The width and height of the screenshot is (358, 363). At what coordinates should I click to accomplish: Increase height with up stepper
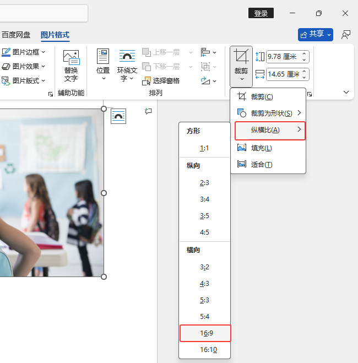(x=304, y=54)
